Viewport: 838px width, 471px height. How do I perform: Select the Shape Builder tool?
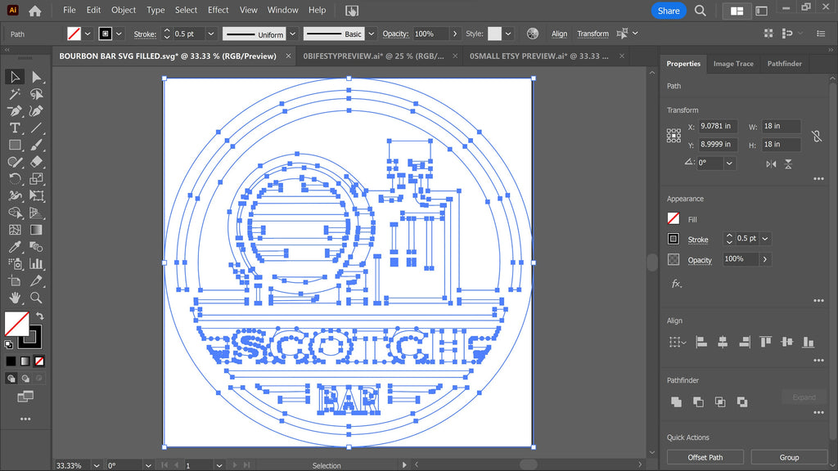pos(15,213)
